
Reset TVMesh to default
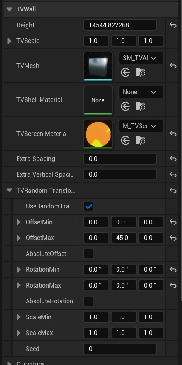pos(173,66)
